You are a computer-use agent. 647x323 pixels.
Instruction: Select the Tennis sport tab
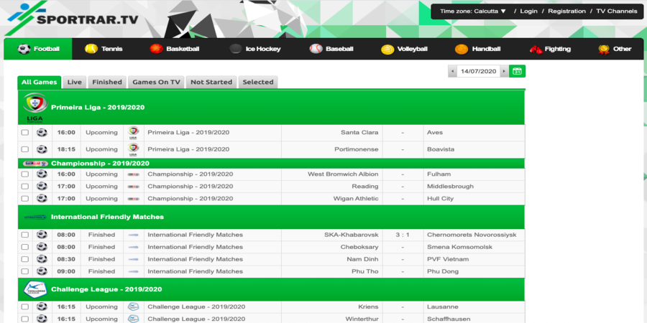104,49
